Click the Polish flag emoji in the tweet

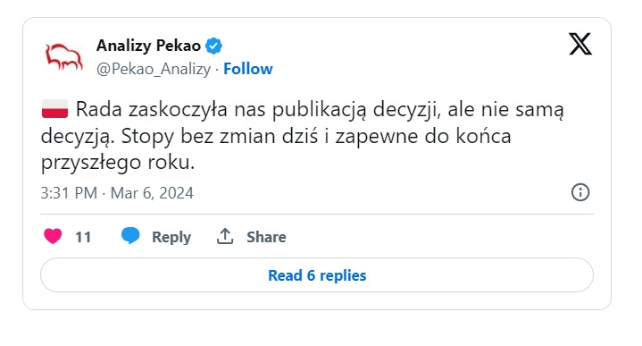tap(54, 109)
